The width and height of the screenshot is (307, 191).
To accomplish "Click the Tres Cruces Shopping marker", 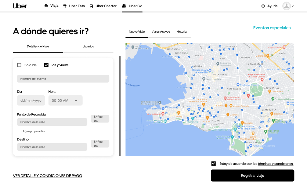I will tap(238, 85).
